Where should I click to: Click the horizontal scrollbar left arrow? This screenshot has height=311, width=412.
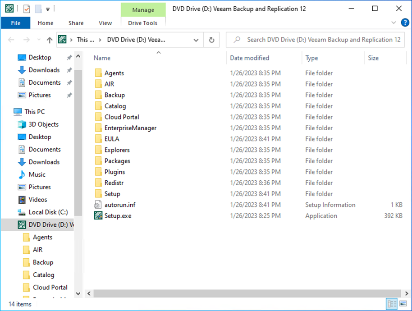point(89,294)
